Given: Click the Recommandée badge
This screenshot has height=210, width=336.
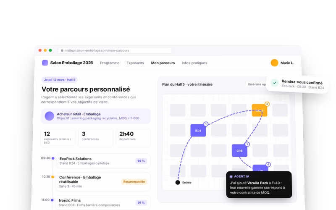Looking at the screenshot, I should pos(134,182).
